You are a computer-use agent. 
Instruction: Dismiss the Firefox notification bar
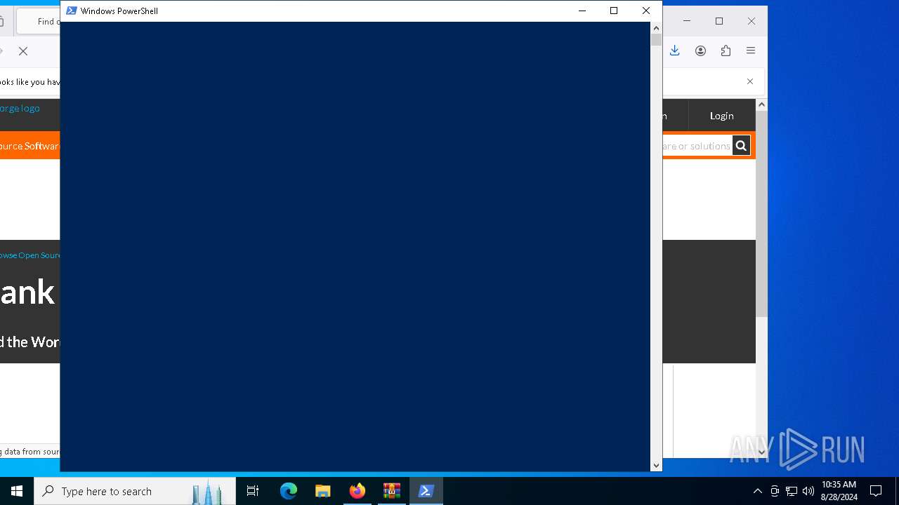750,81
